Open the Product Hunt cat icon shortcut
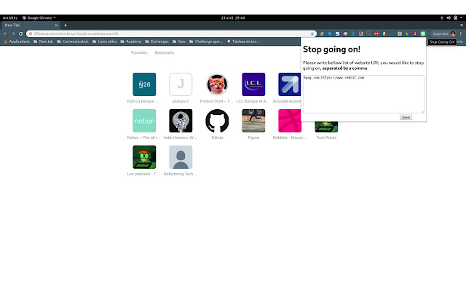Screen dimensions: 466x291 click(217, 84)
